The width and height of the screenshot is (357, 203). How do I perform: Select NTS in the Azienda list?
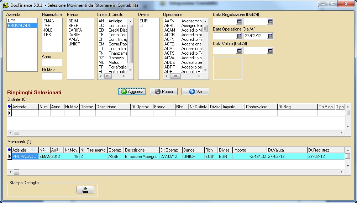click(x=11, y=21)
